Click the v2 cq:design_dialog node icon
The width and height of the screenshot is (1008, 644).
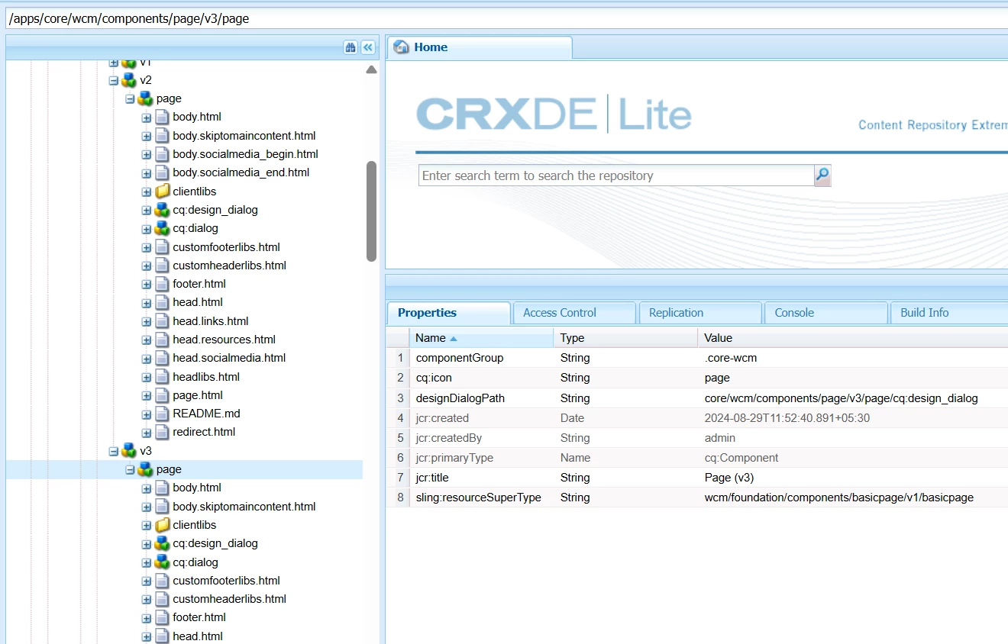pos(162,210)
